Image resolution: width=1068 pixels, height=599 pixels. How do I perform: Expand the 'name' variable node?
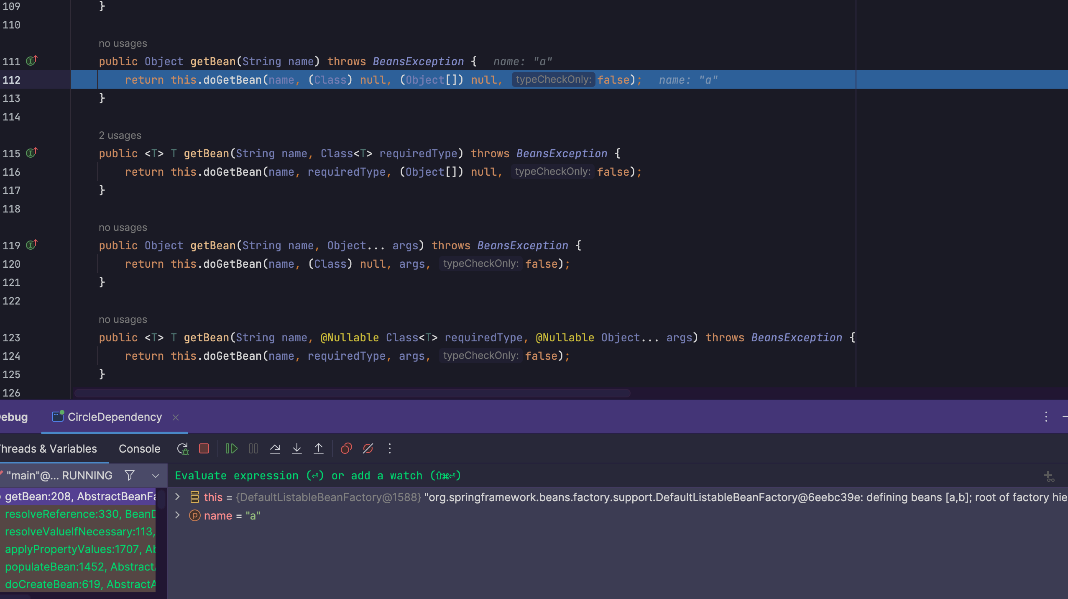point(177,515)
